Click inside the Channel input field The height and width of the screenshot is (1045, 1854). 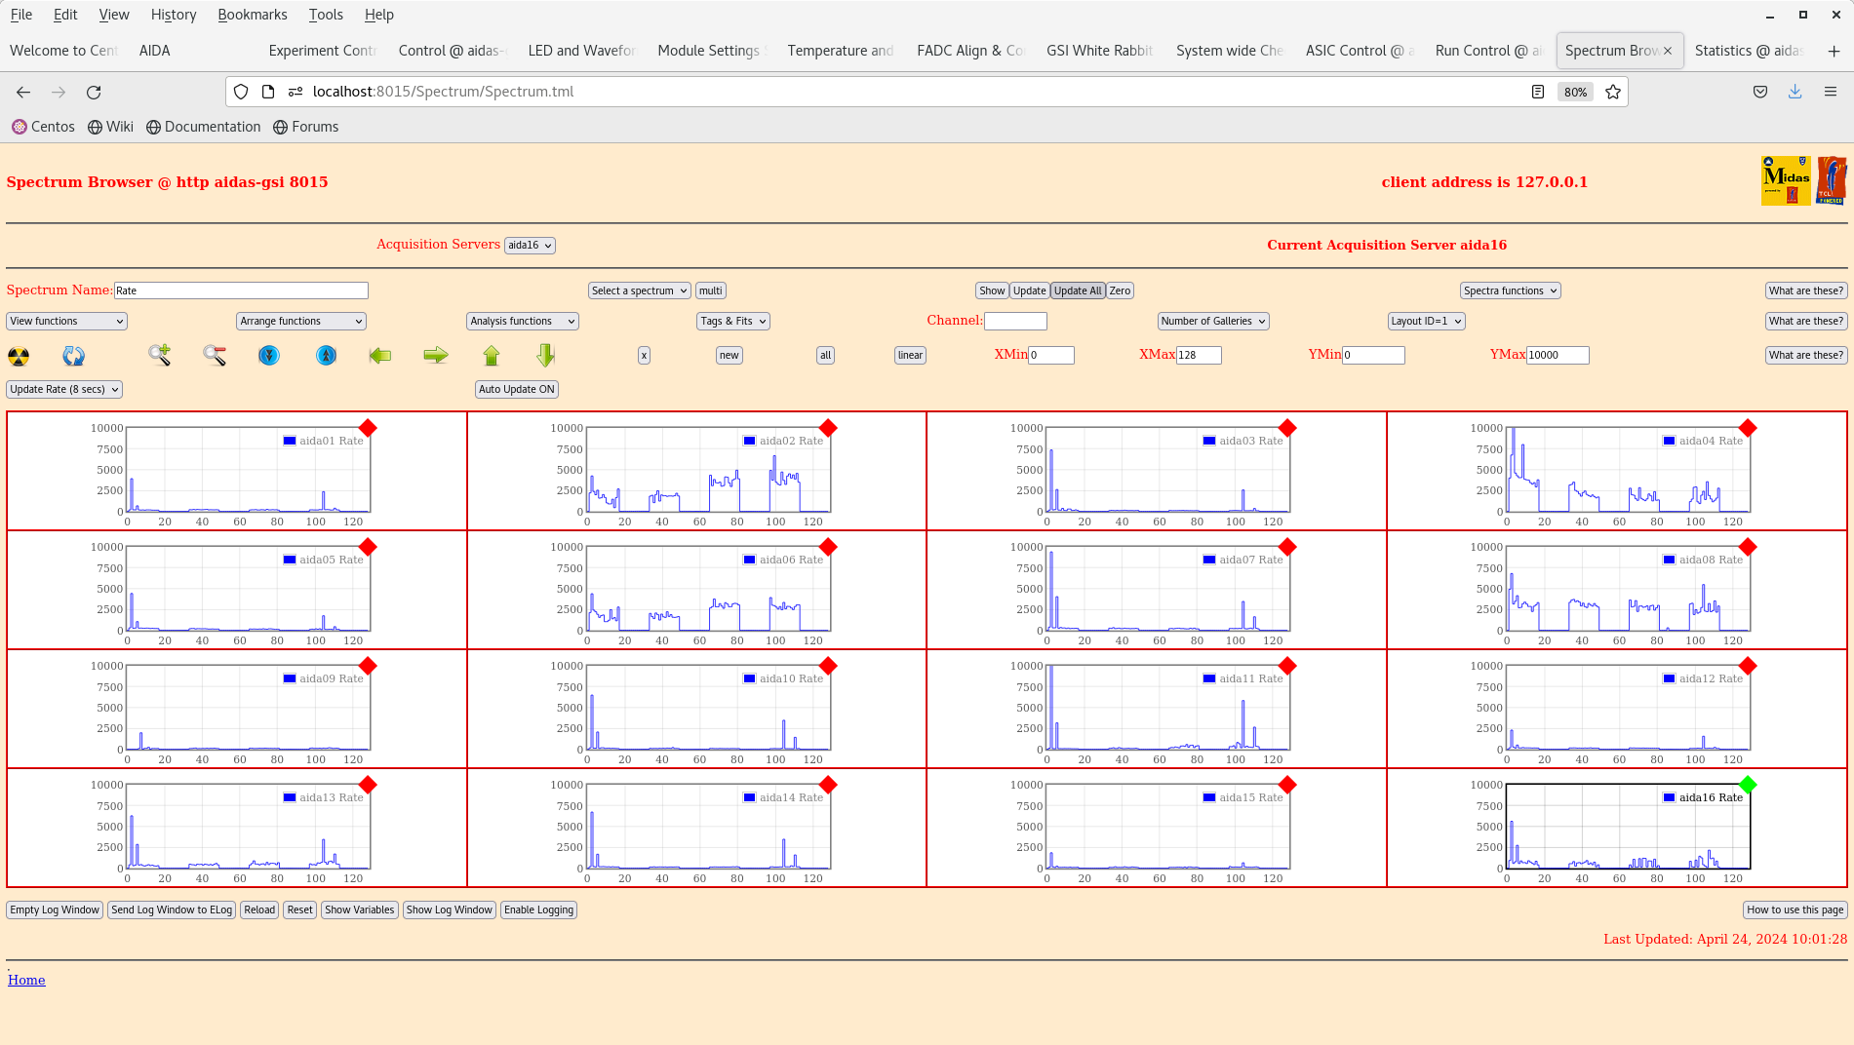pyautogui.click(x=1015, y=321)
